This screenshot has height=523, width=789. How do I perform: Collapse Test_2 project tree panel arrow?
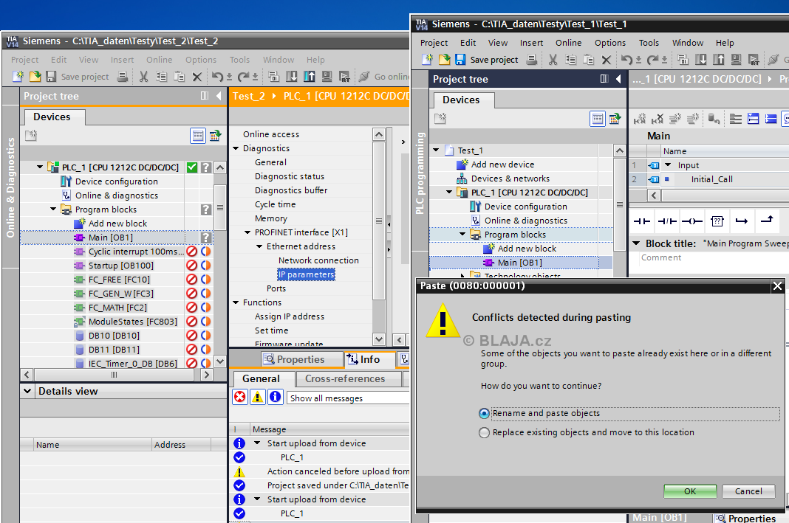tap(219, 96)
